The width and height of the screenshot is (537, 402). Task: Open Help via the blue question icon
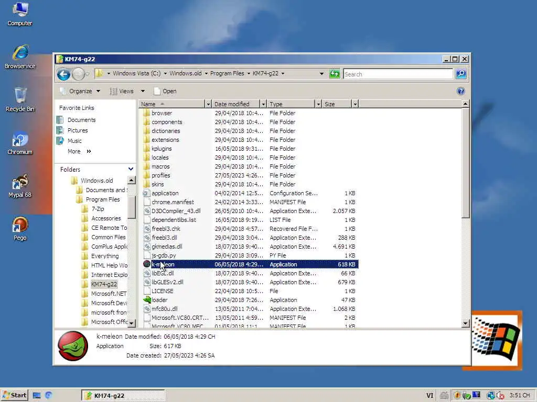460,91
